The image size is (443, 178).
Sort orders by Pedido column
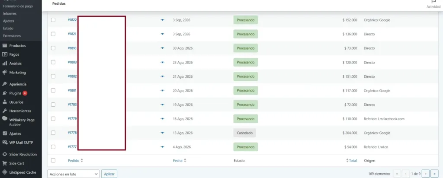click(75, 161)
